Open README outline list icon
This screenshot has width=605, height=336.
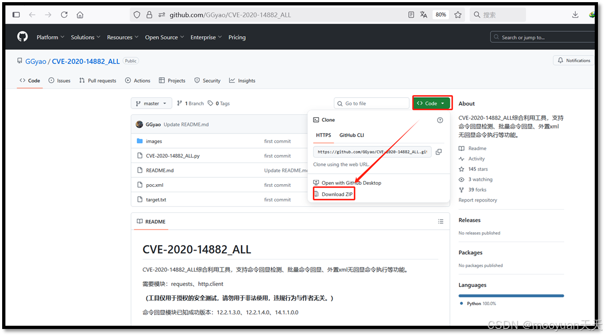click(x=441, y=221)
